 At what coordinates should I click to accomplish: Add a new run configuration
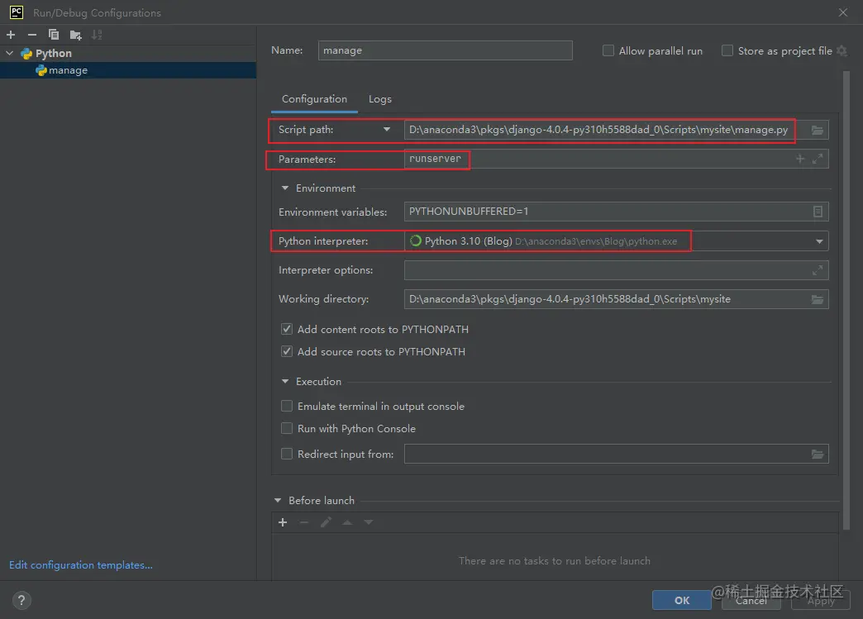(11, 35)
